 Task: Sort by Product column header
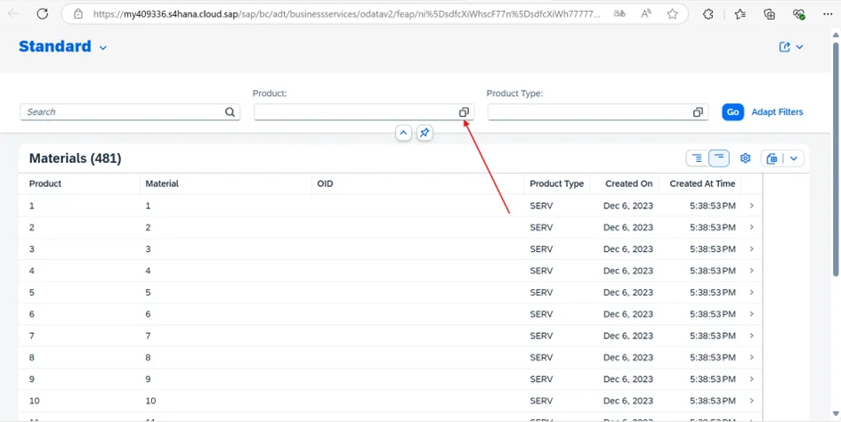(45, 183)
